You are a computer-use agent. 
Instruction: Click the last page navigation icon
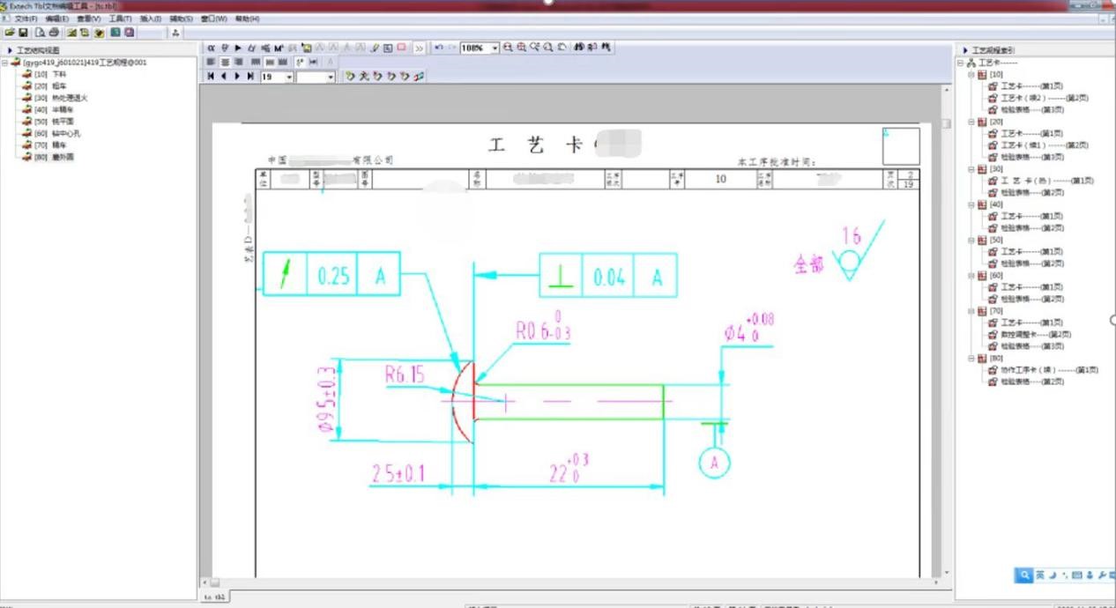tap(251, 77)
